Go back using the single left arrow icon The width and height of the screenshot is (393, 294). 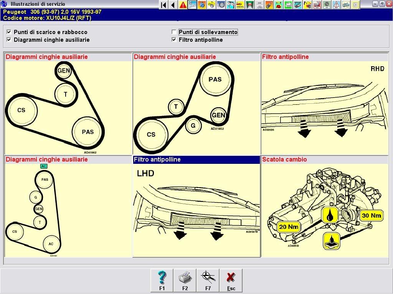pos(173,5)
